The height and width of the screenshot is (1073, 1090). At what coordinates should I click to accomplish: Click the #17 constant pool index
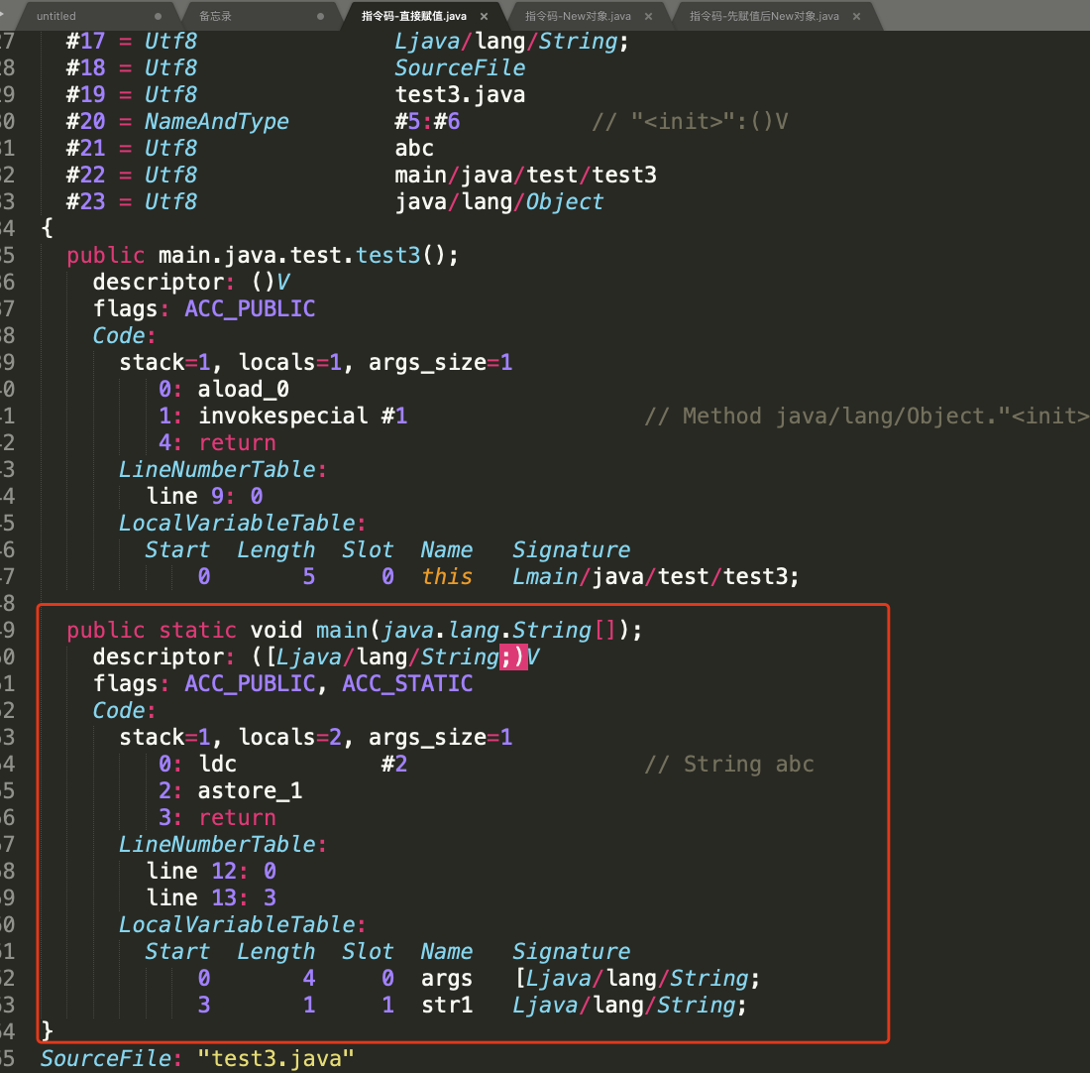point(85,41)
